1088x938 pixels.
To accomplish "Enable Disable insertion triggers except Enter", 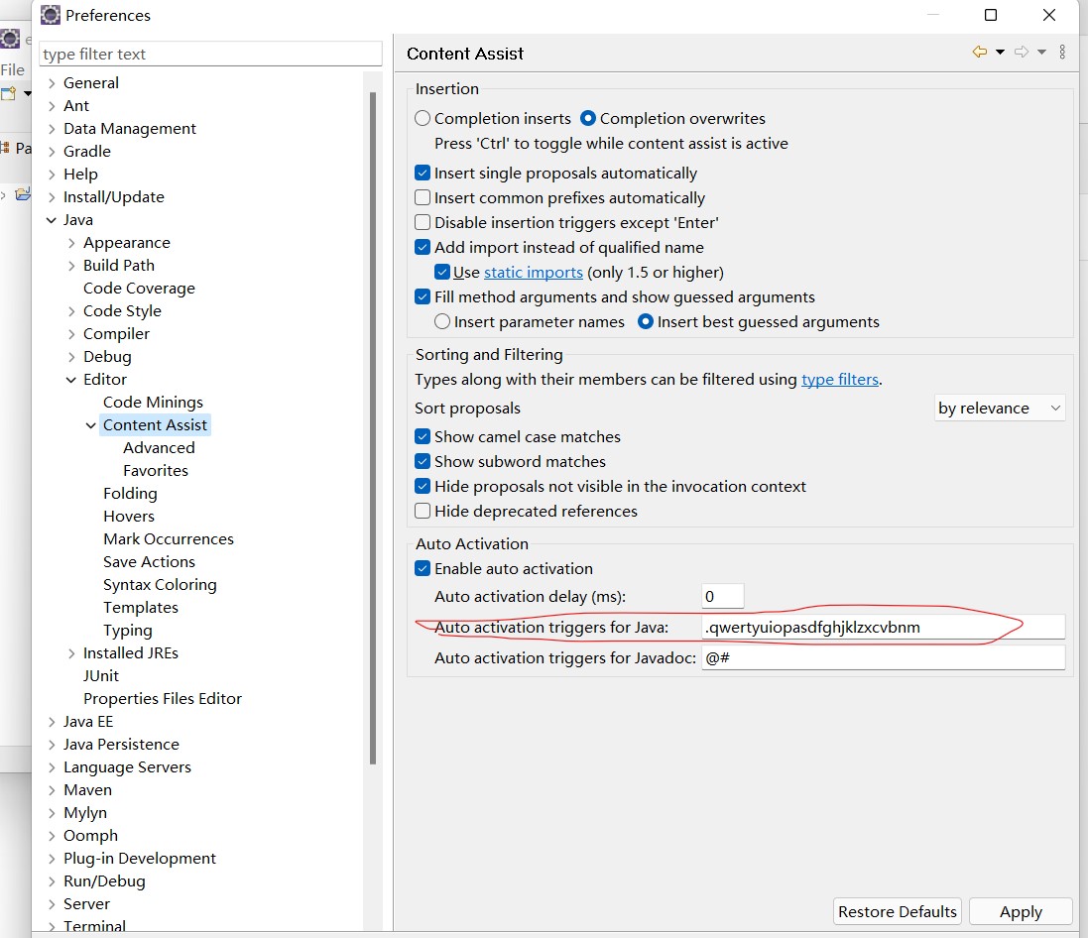I will pyautogui.click(x=422, y=223).
